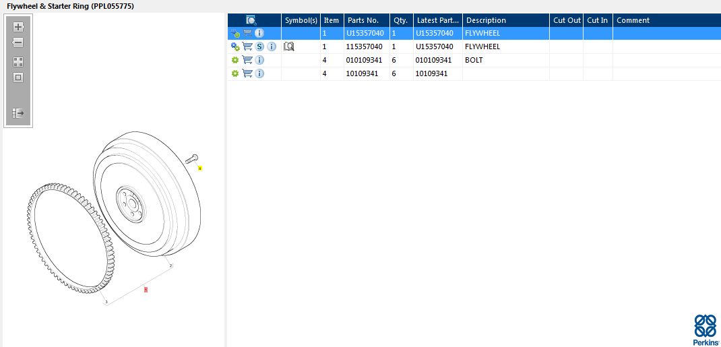
Task: Click the gears icon on U15357040 row
Action: [x=235, y=33]
